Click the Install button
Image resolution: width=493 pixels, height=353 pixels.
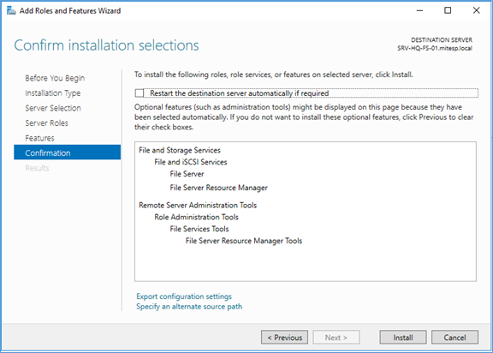click(x=403, y=338)
